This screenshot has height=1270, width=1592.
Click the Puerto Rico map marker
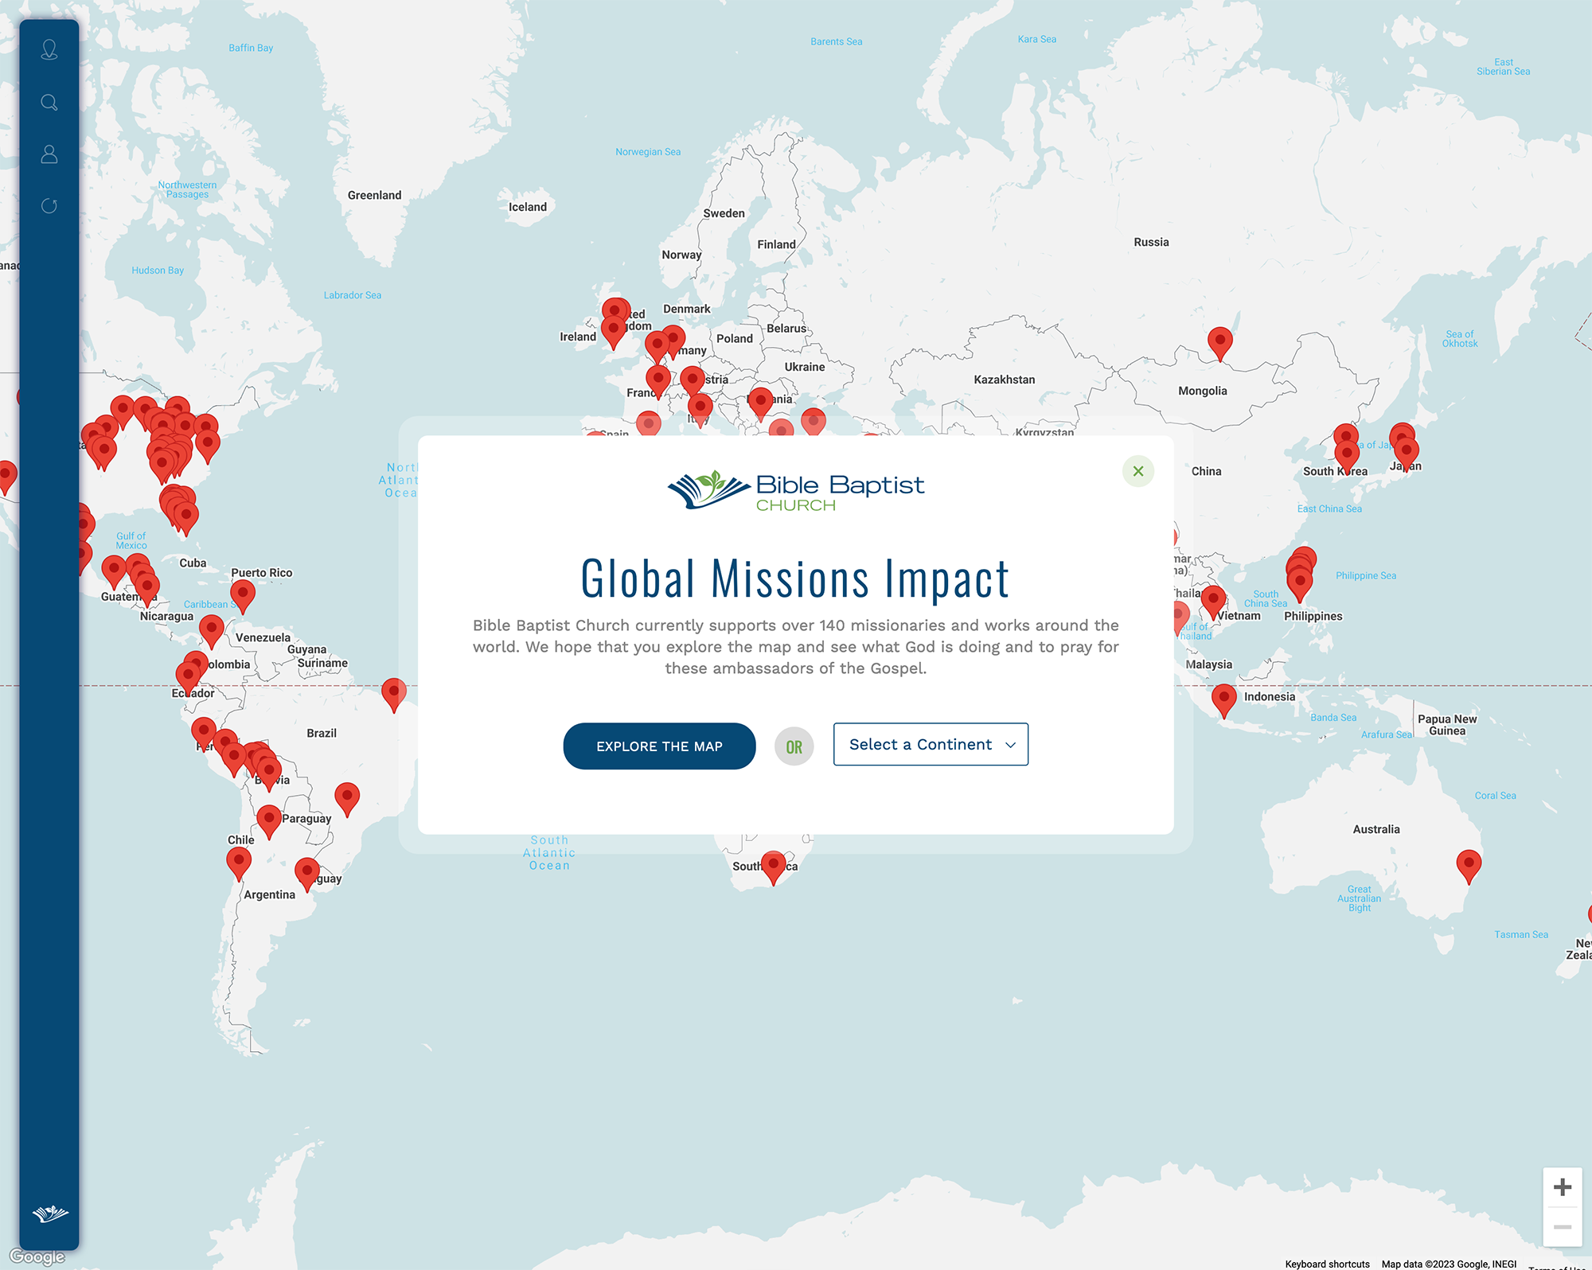click(x=243, y=594)
